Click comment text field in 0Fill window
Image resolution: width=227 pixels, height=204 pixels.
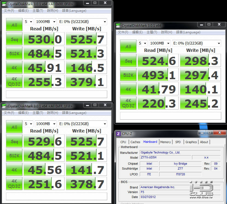tap(56, 94)
